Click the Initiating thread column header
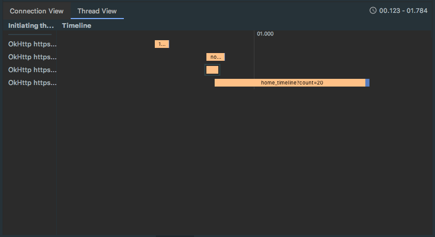The width and height of the screenshot is (435, 237). (31, 25)
